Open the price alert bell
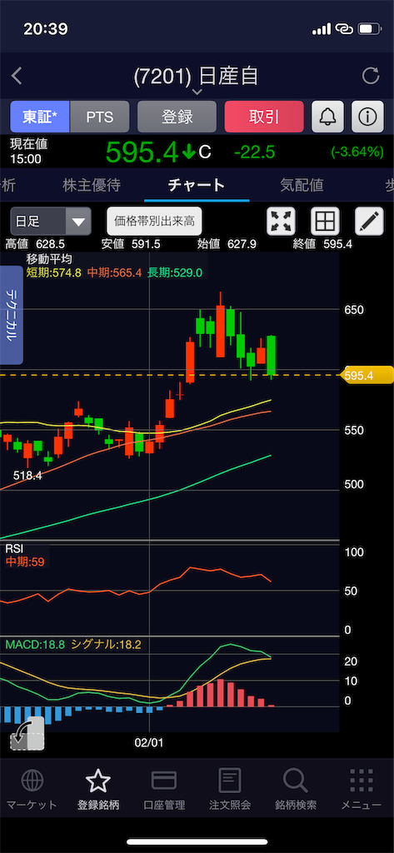This screenshot has height=853, width=394. [x=327, y=117]
